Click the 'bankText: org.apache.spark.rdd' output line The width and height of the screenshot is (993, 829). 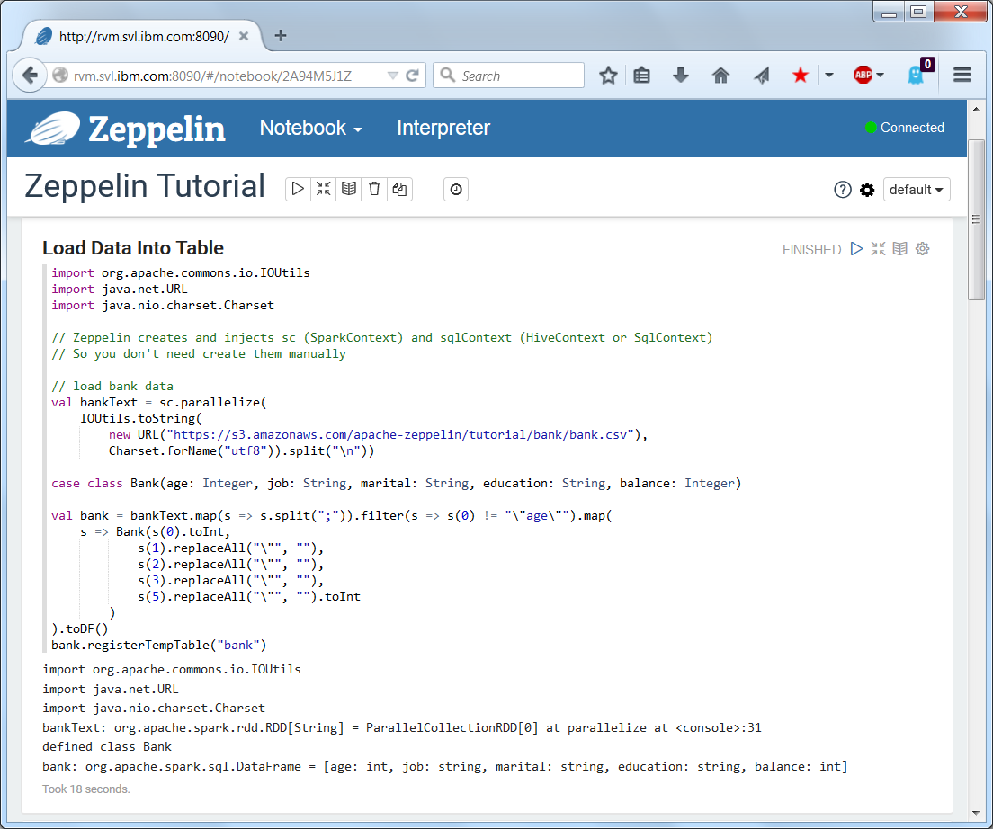coord(402,727)
